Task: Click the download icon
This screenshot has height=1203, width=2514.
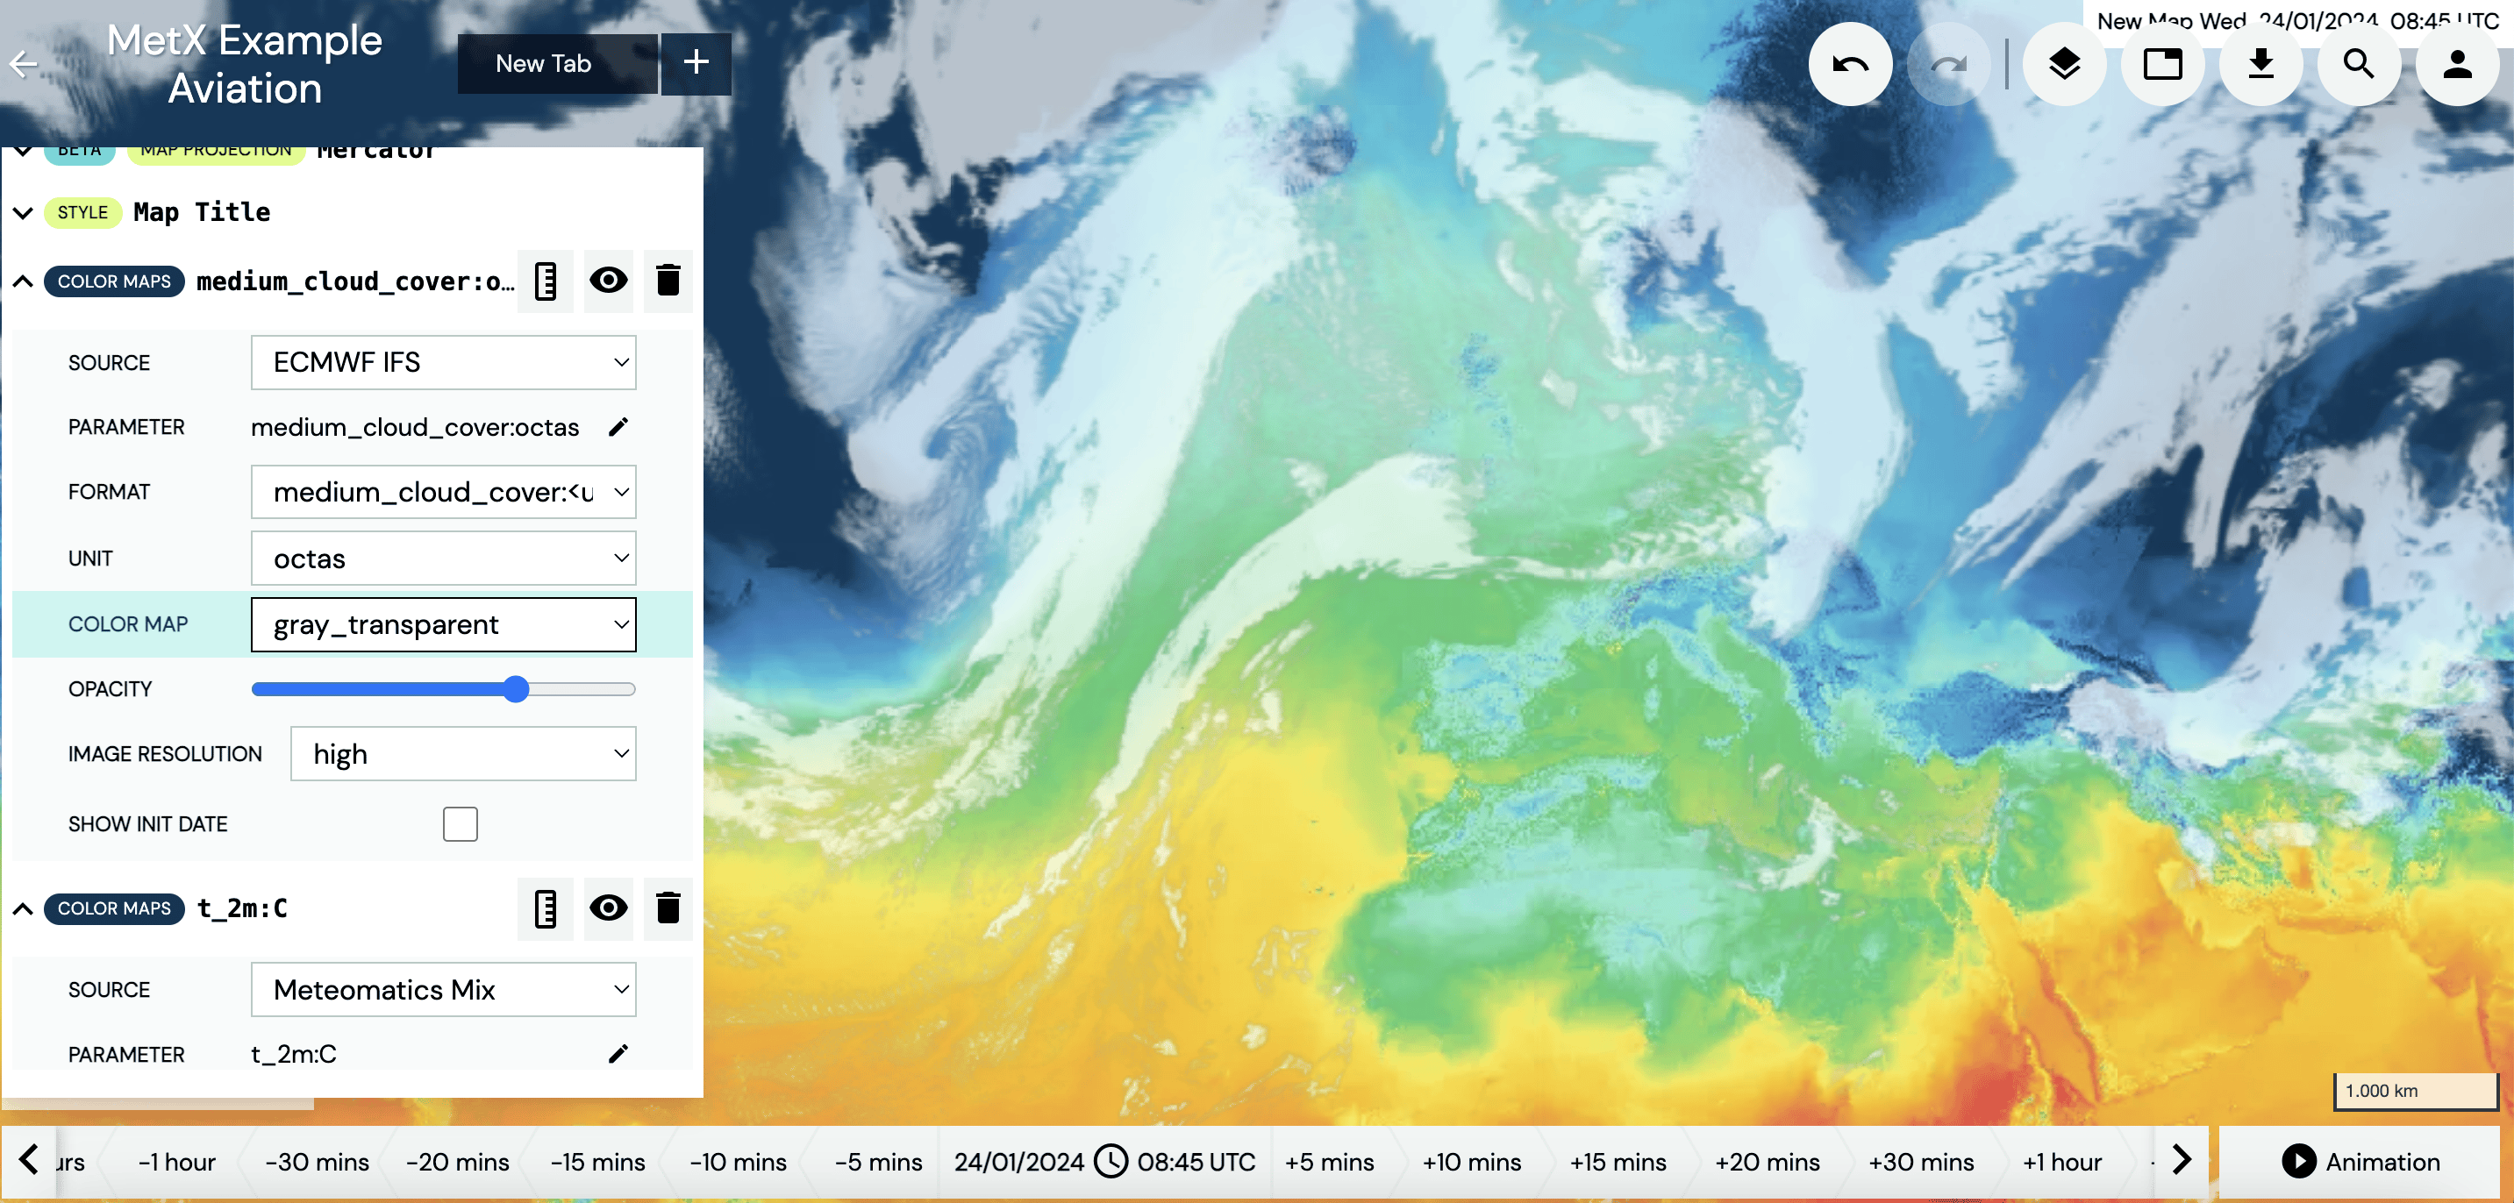Action: point(2260,64)
